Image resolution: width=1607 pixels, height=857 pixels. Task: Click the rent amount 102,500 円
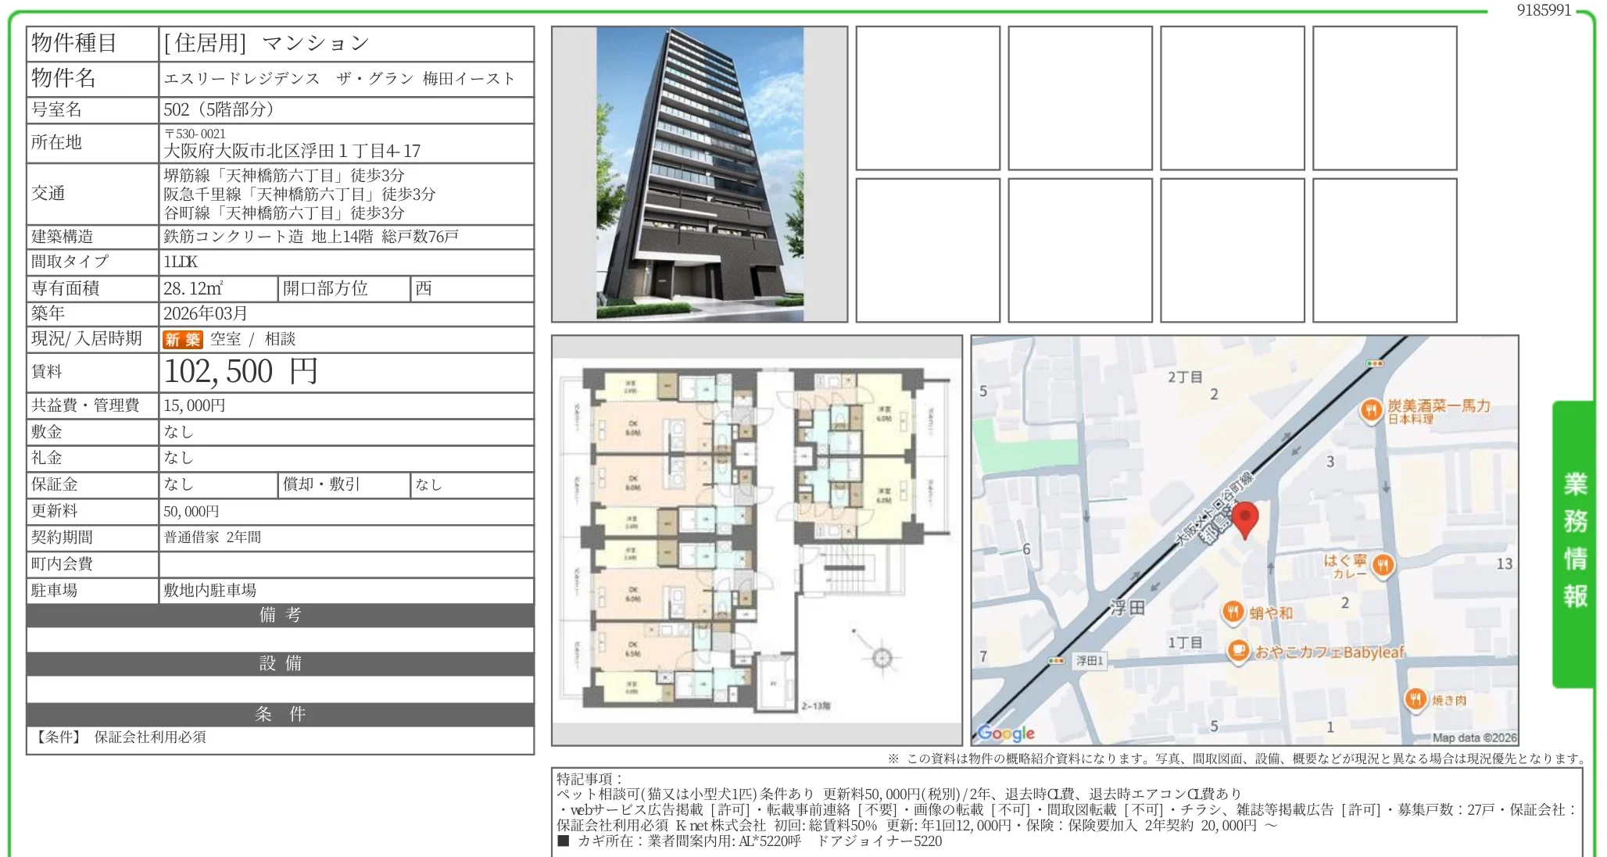click(x=241, y=372)
